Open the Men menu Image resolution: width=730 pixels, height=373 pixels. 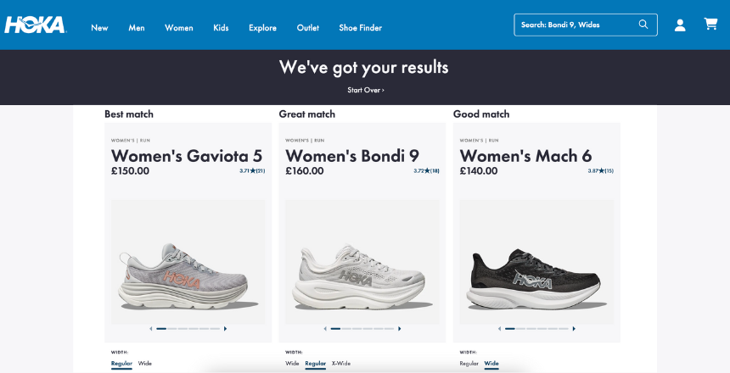pyautogui.click(x=137, y=27)
